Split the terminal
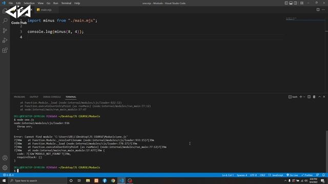 [309, 97]
